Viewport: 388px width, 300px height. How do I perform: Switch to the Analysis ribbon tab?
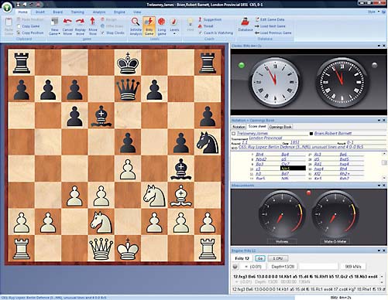pyautogui.click(x=99, y=12)
